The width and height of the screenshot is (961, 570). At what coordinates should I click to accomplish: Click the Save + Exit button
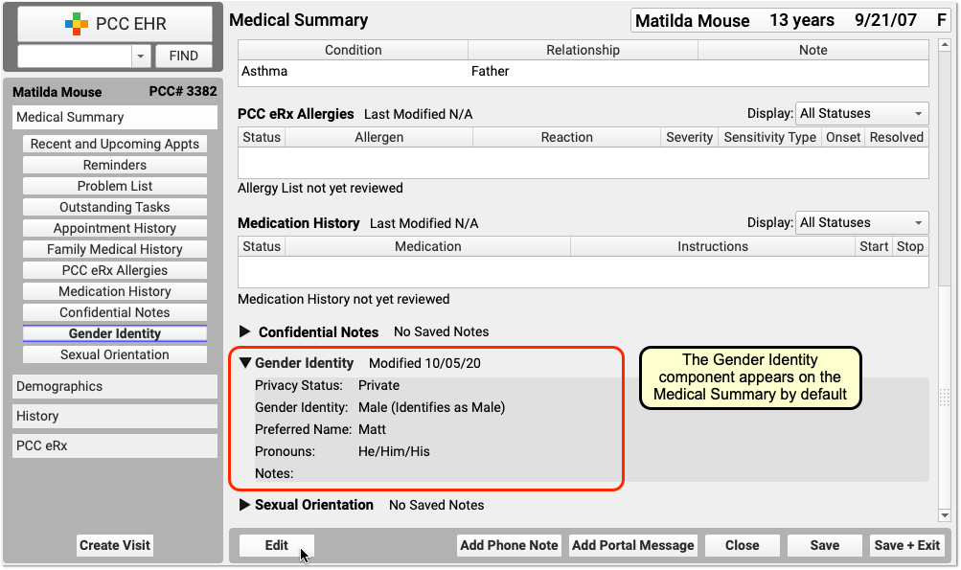click(907, 545)
